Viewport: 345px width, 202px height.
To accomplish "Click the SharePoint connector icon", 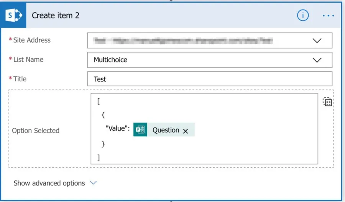I will tap(13, 15).
